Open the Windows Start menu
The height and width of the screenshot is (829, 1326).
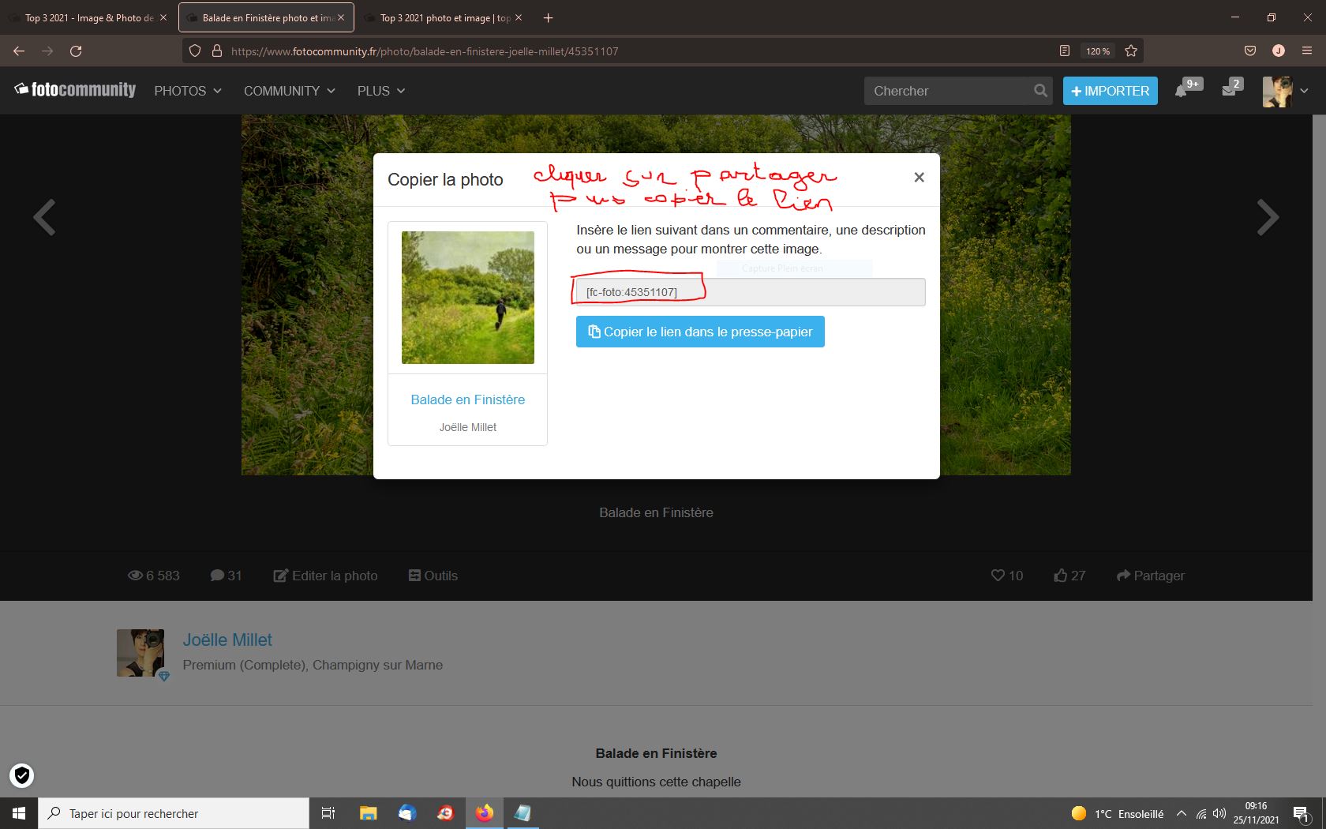[19, 813]
